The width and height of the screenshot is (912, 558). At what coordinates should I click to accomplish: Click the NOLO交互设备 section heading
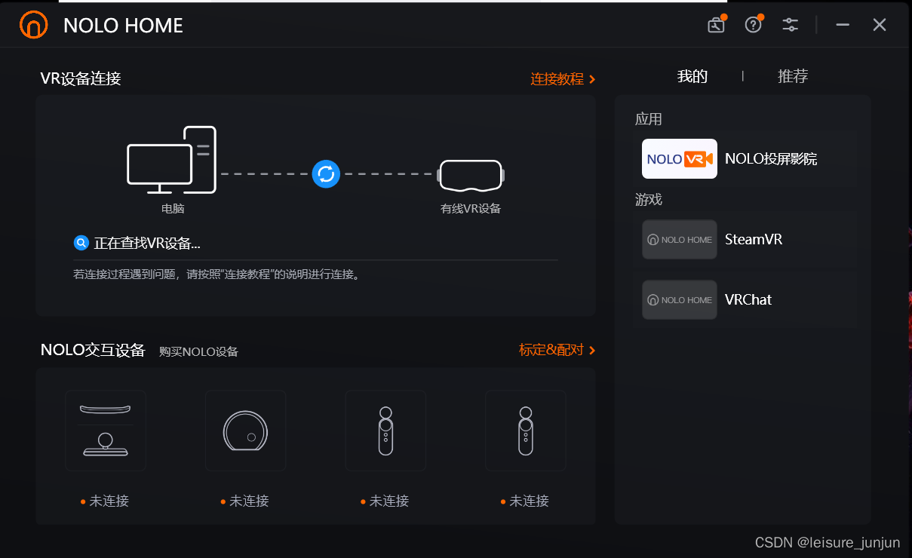pos(93,350)
